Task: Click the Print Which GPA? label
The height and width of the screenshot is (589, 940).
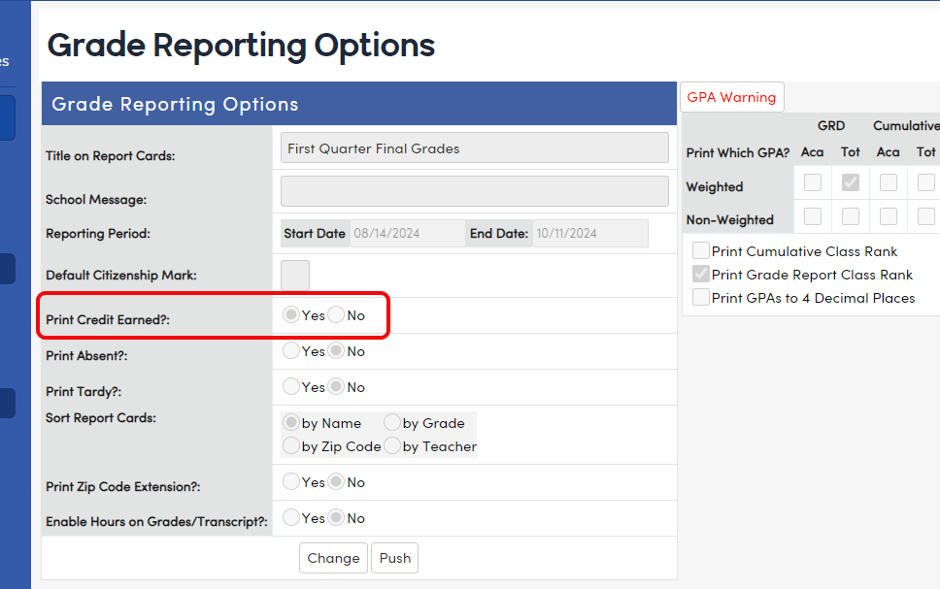Action: 738,152
